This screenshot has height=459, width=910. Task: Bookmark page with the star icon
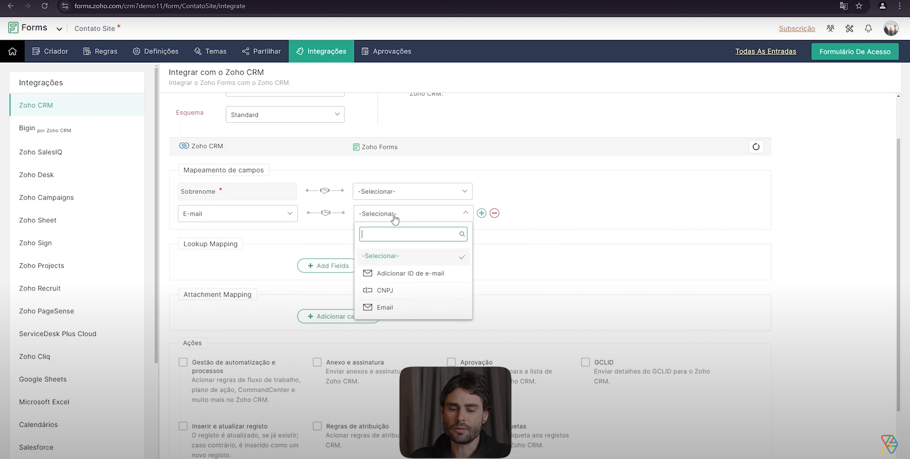859,6
